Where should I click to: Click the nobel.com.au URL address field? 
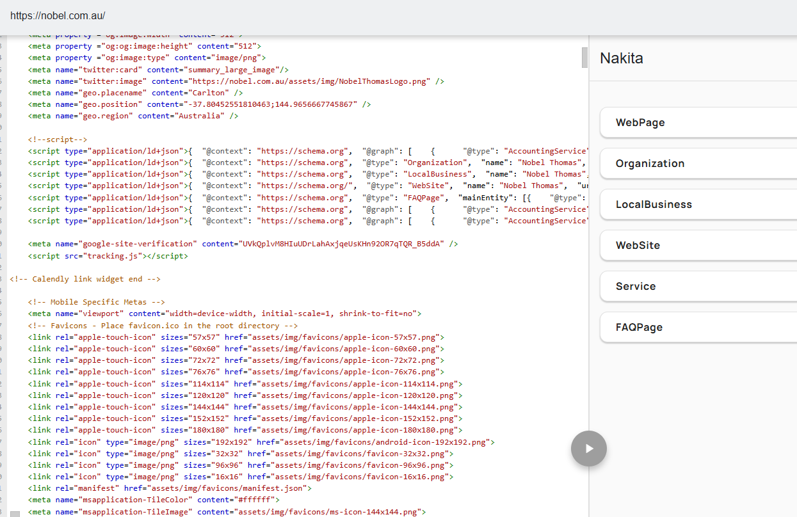tap(58, 16)
